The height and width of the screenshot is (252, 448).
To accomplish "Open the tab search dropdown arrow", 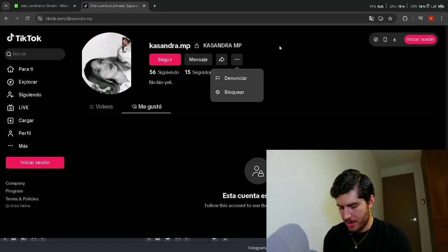I will (6, 6).
